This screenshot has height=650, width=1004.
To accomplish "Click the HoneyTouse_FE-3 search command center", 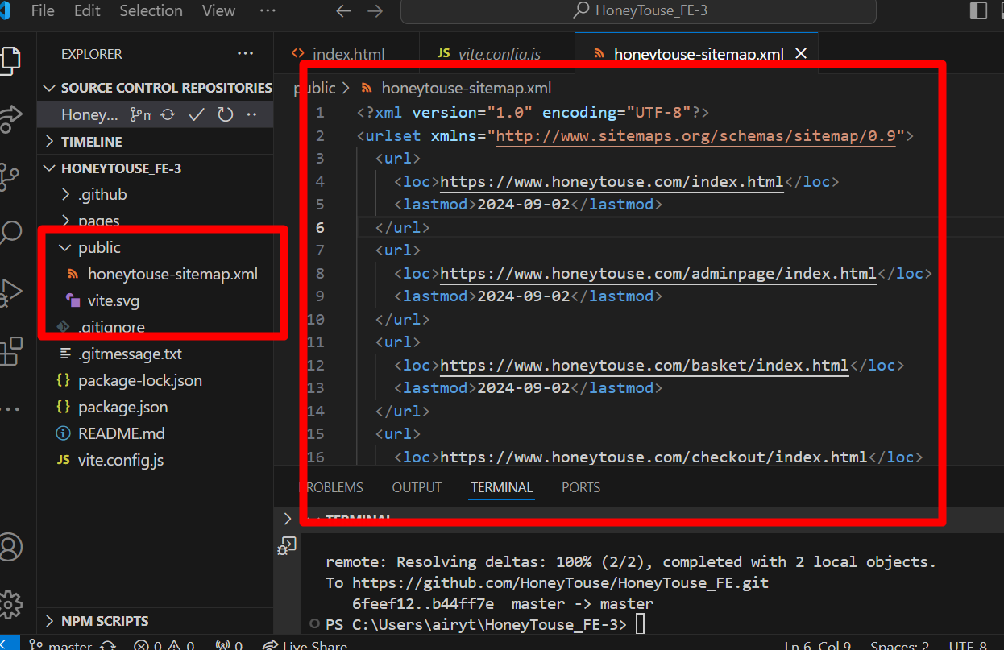I will (x=638, y=11).
